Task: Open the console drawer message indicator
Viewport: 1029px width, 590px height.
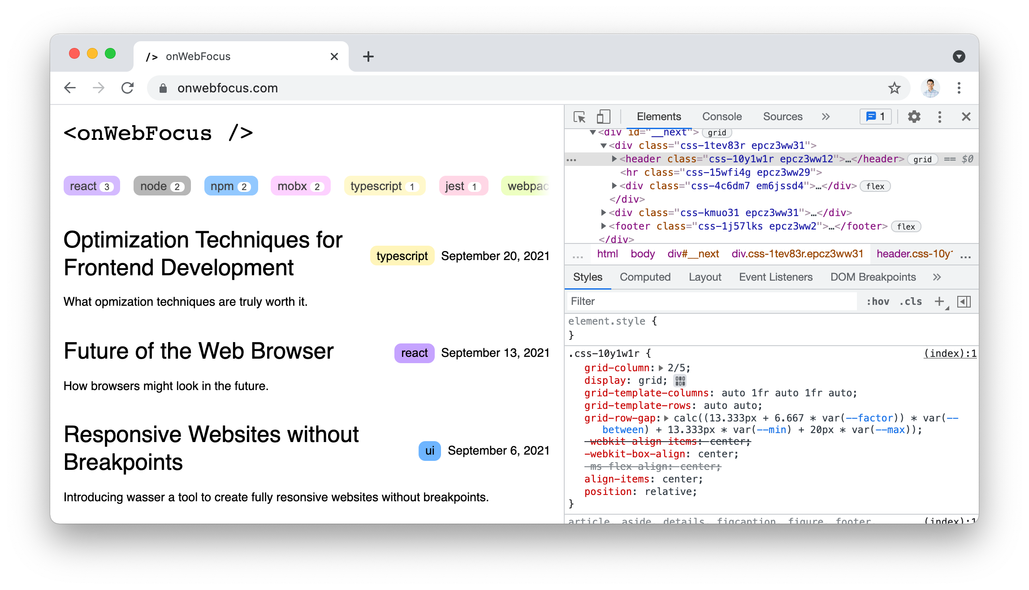Action: pos(875,116)
